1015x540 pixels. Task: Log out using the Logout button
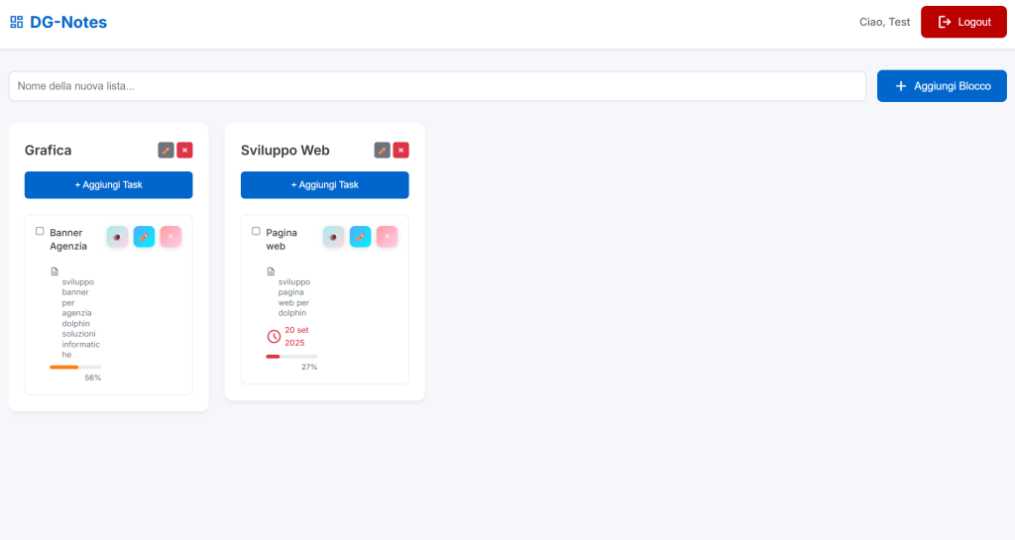tap(963, 22)
